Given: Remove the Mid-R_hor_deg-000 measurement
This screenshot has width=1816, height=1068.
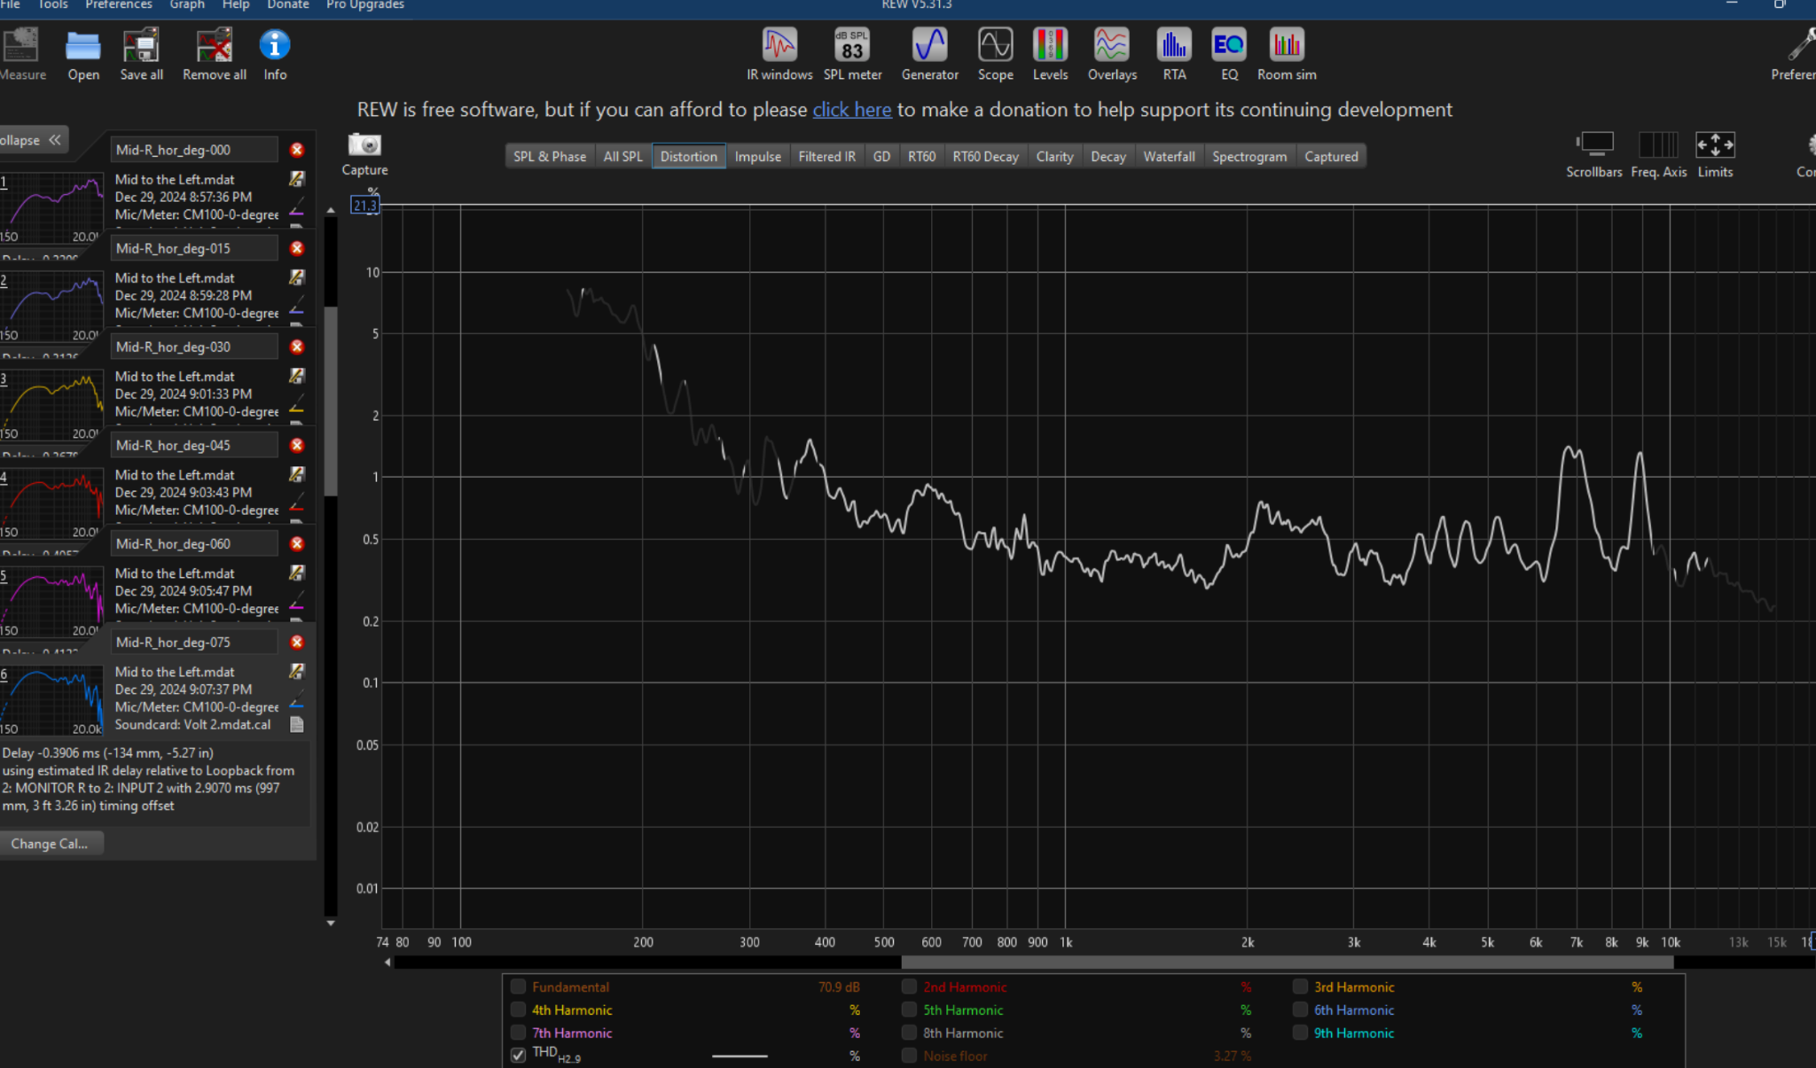Looking at the screenshot, I should [297, 150].
